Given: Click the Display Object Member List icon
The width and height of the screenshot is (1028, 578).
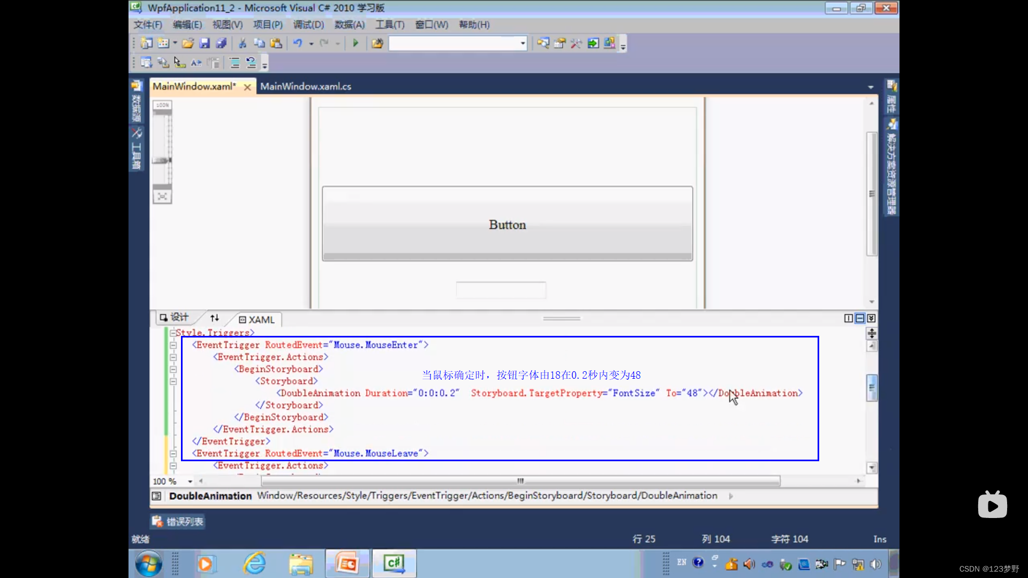Looking at the screenshot, I should coord(146,63).
